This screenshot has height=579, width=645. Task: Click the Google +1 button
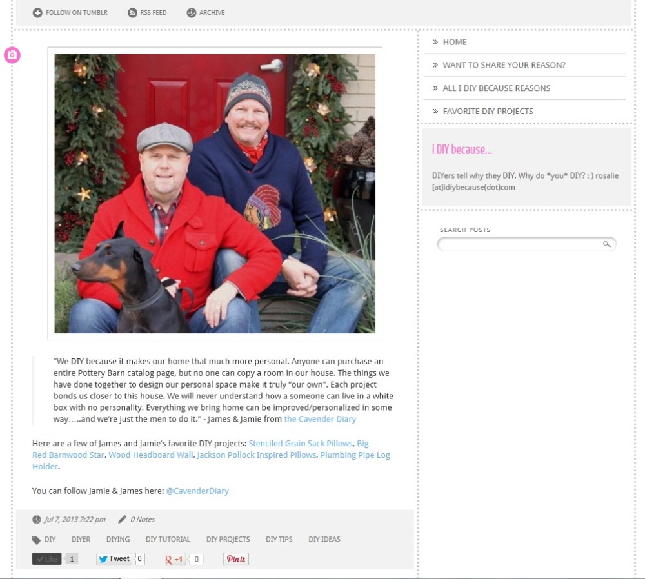point(175,559)
